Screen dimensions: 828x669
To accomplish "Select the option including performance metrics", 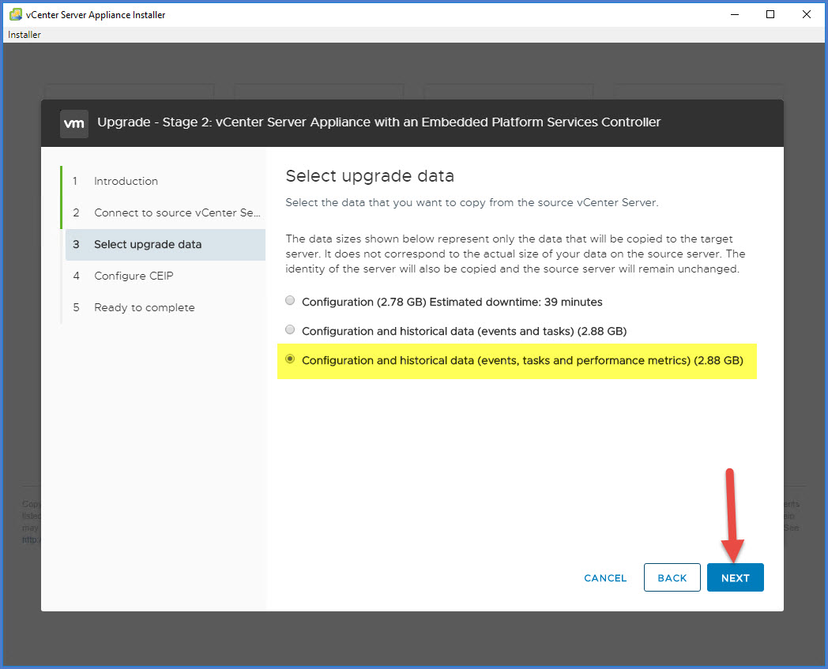I will pyautogui.click(x=290, y=359).
